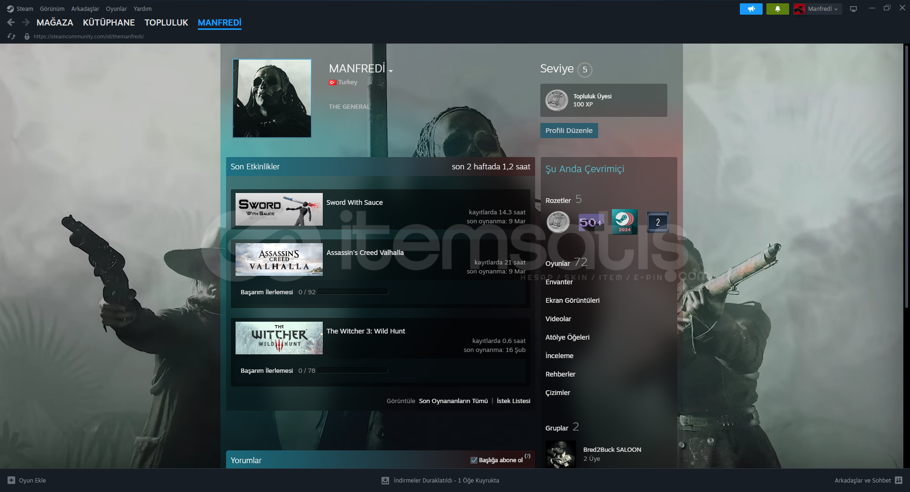
Task: Open Assassin's Creed Valhalla game thumbnail
Action: [x=279, y=260]
